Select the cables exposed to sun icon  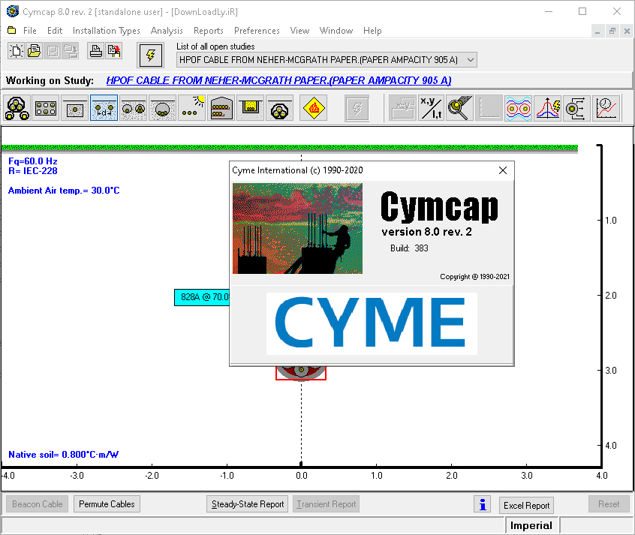pos(191,108)
